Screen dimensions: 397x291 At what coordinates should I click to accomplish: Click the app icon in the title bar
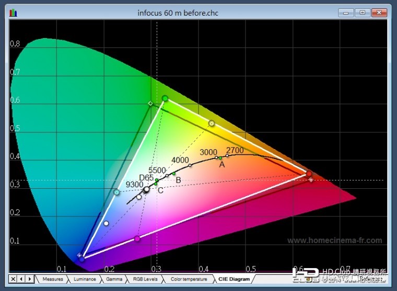pos(13,12)
